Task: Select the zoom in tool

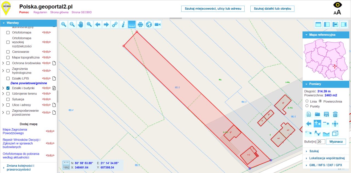Action: [x=64, y=24]
